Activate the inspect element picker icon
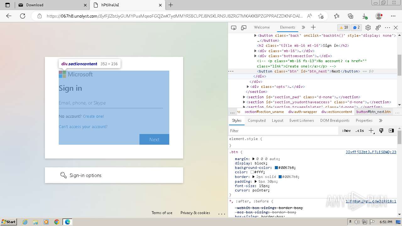This screenshot has width=402, height=226. [x=234, y=28]
